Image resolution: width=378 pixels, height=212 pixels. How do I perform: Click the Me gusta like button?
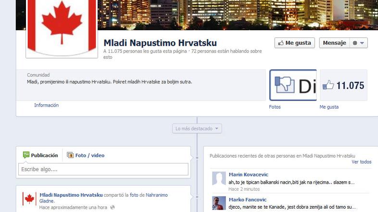coord(295,43)
